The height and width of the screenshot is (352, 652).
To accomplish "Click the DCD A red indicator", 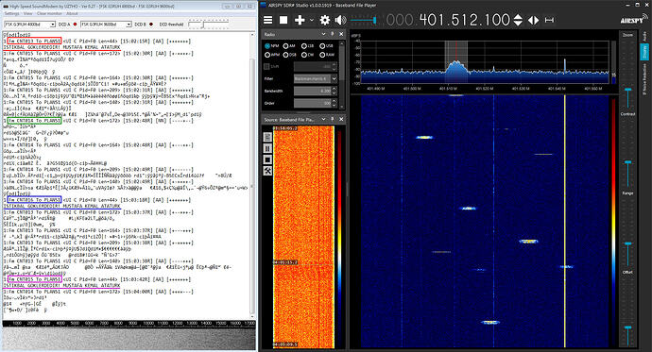I will point(75,25).
